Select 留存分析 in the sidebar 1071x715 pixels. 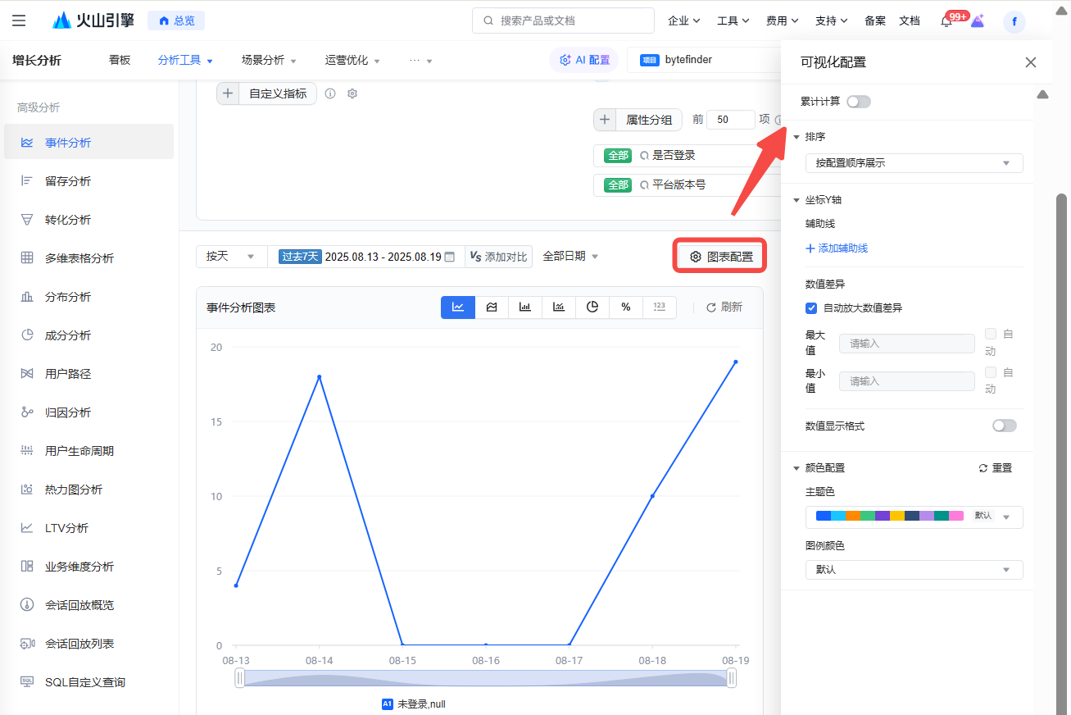click(68, 181)
